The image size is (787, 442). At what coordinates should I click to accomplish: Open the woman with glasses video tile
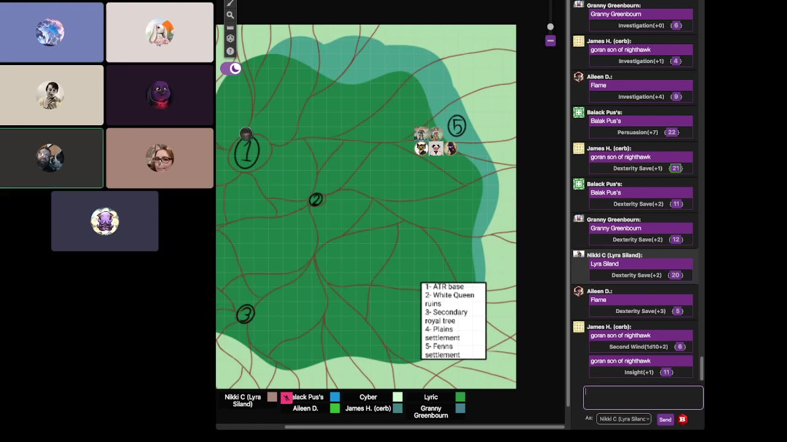160,158
